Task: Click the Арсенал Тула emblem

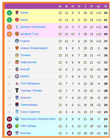Action: point(17,34)
